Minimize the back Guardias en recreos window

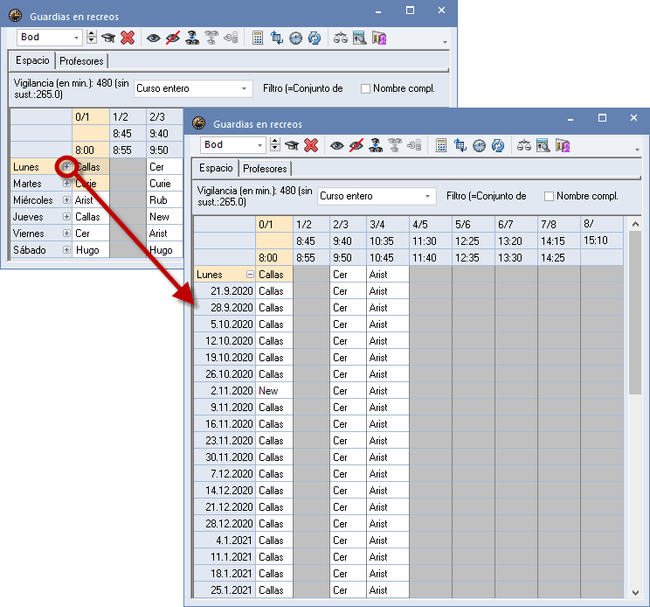378,11
